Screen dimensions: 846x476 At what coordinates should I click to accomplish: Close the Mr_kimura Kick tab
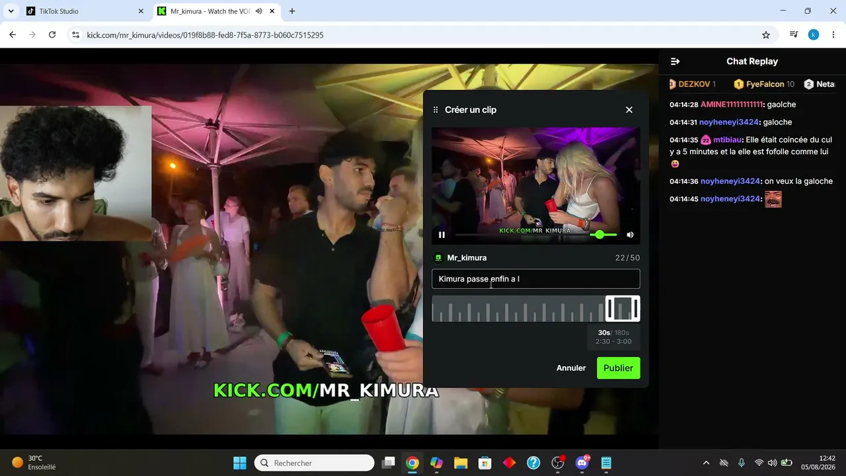tap(272, 11)
